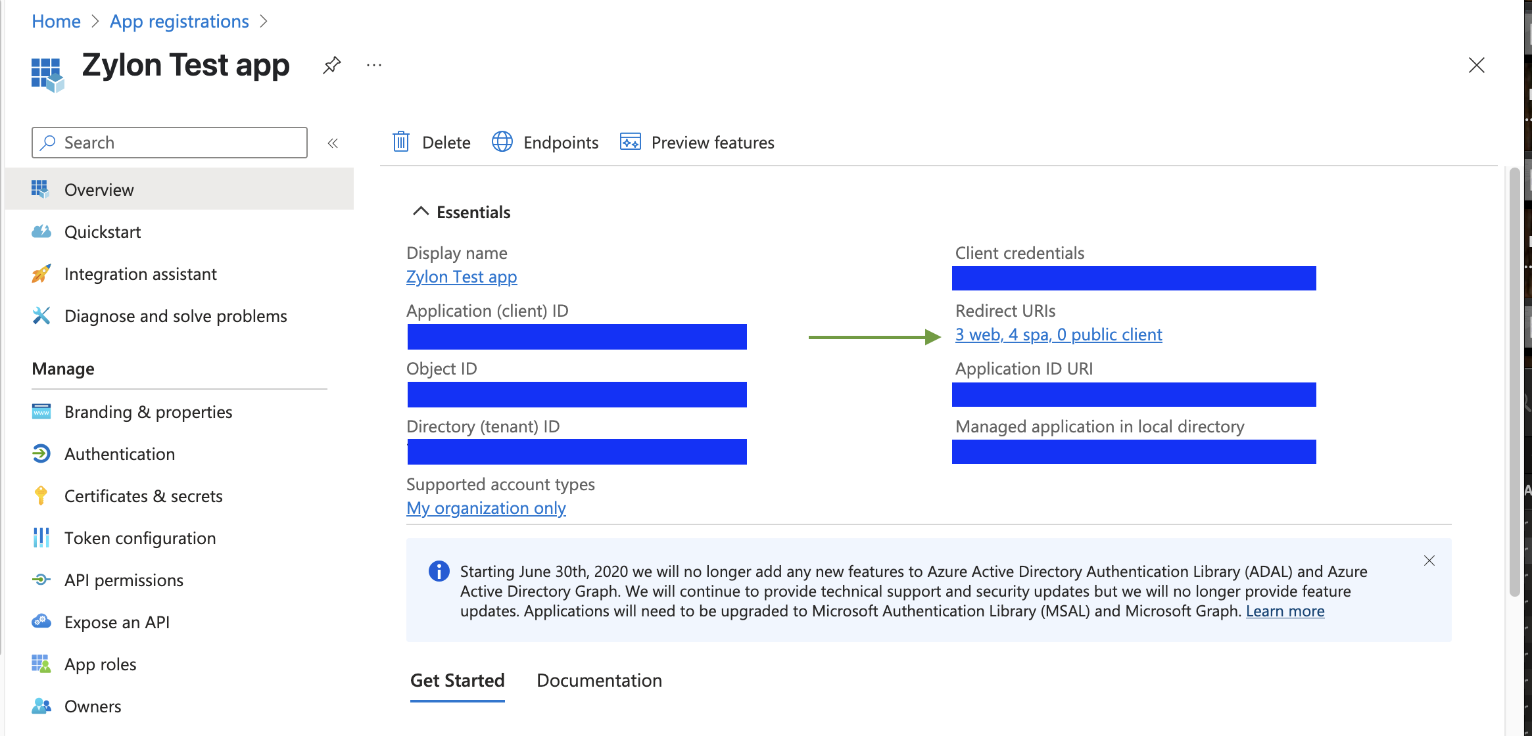Open Endpoints via globe icon
Viewport: 1532px width, 736px height.
point(502,142)
